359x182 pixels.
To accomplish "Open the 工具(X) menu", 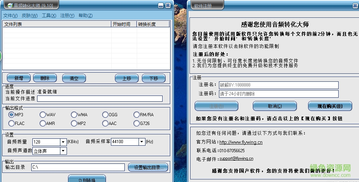I will click(49, 16).
